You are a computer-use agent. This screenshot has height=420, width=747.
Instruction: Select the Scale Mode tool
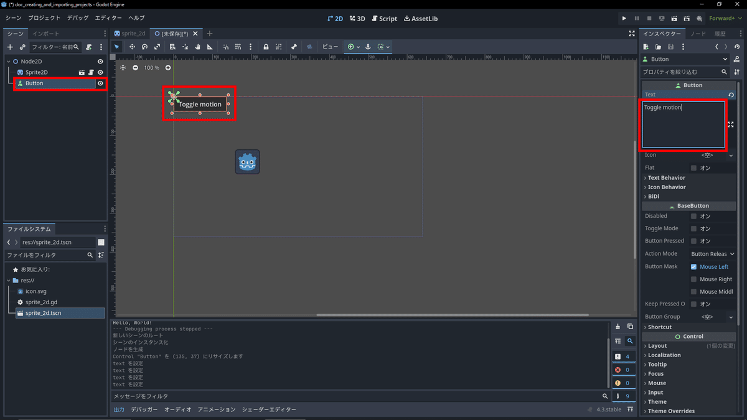[157, 47]
